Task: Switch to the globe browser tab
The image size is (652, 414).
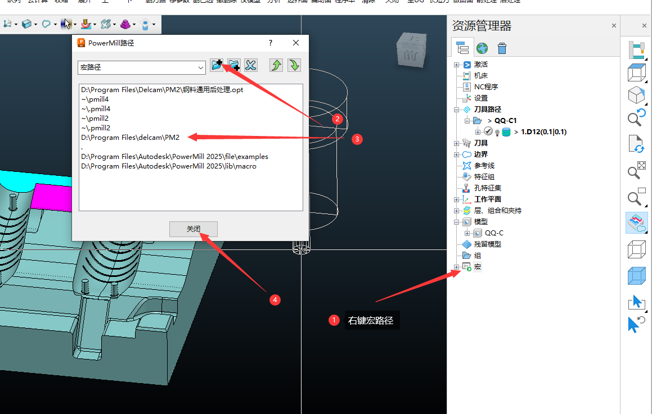Action: click(x=482, y=48)
